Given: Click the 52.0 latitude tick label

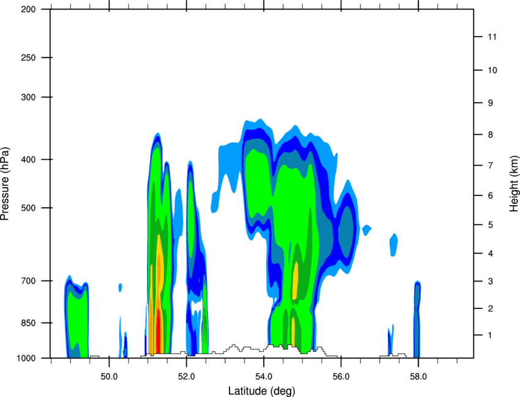Looking at the screenshot, I should 187,377.
